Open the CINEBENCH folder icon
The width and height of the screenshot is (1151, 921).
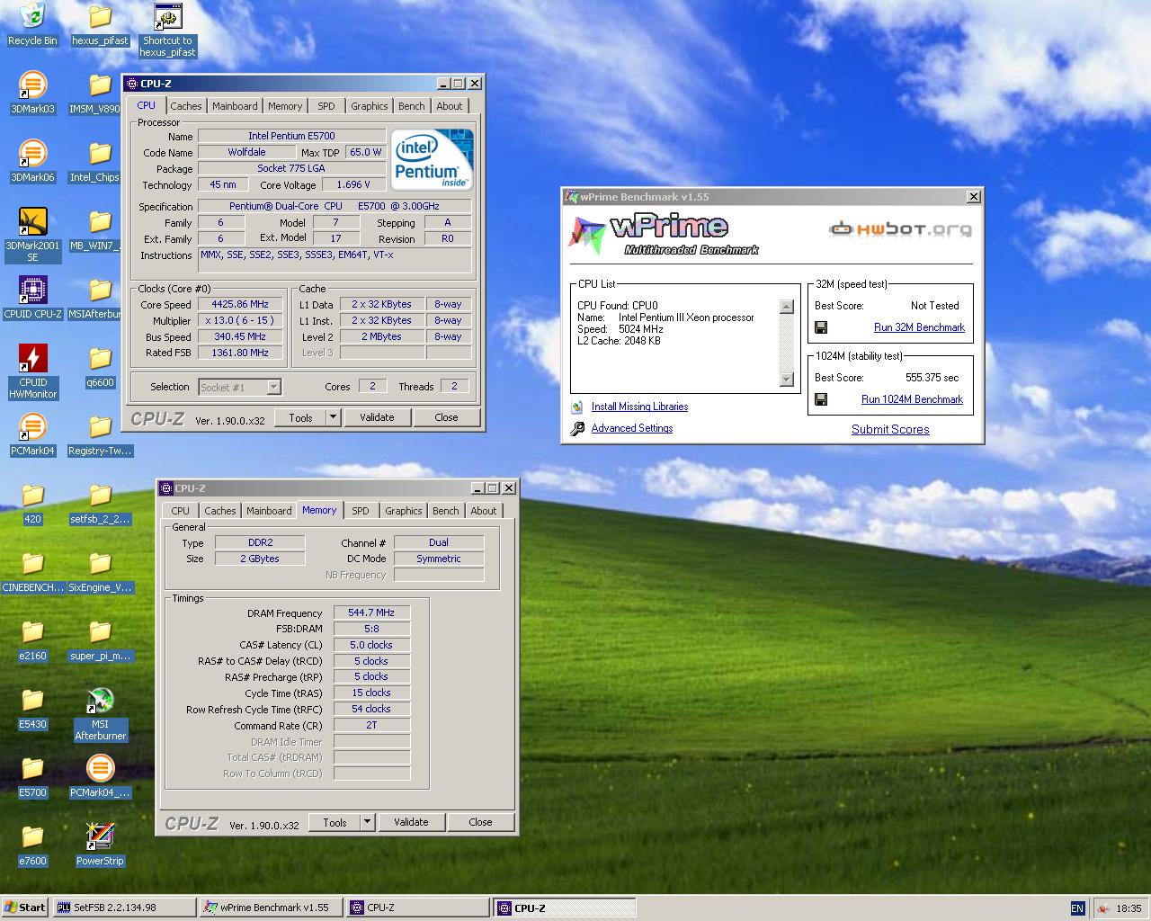coord(32,571)
